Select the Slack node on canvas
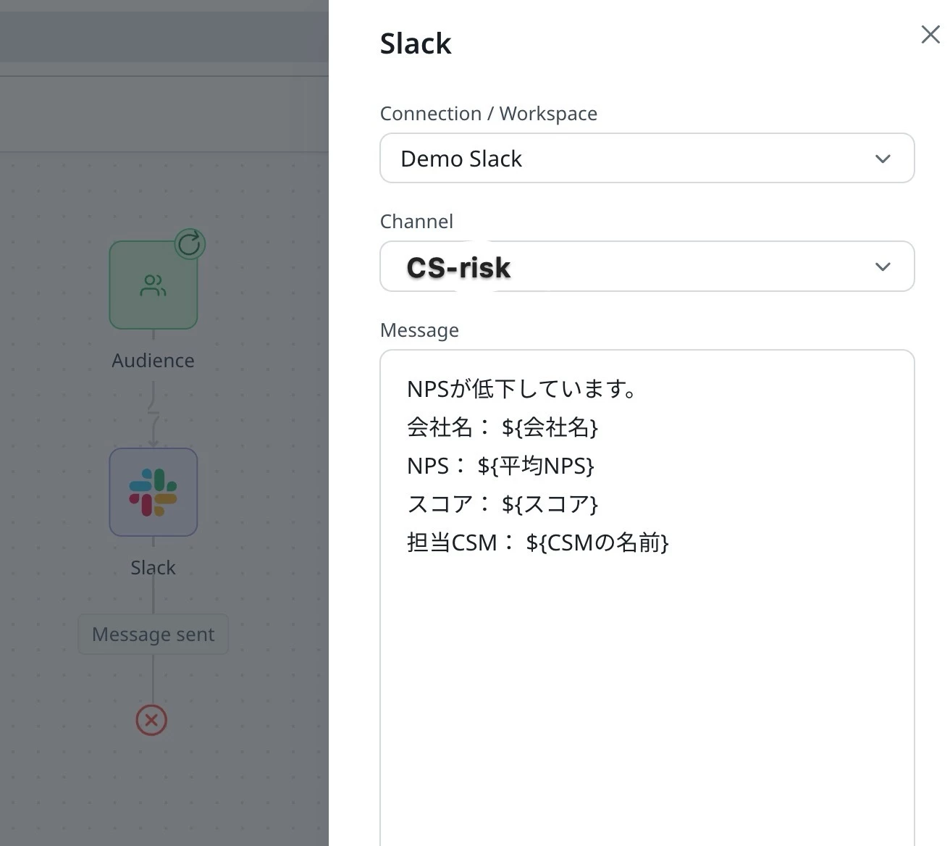 click(x=154, y=493)
